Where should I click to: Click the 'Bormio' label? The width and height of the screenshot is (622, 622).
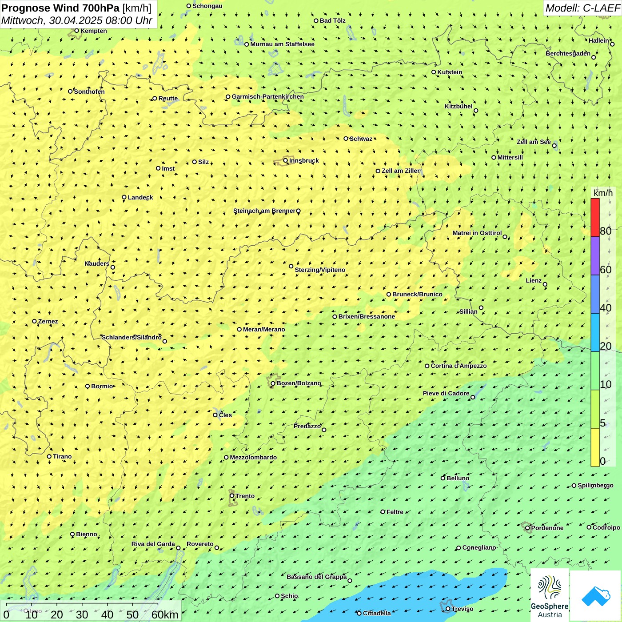point(102,386)
